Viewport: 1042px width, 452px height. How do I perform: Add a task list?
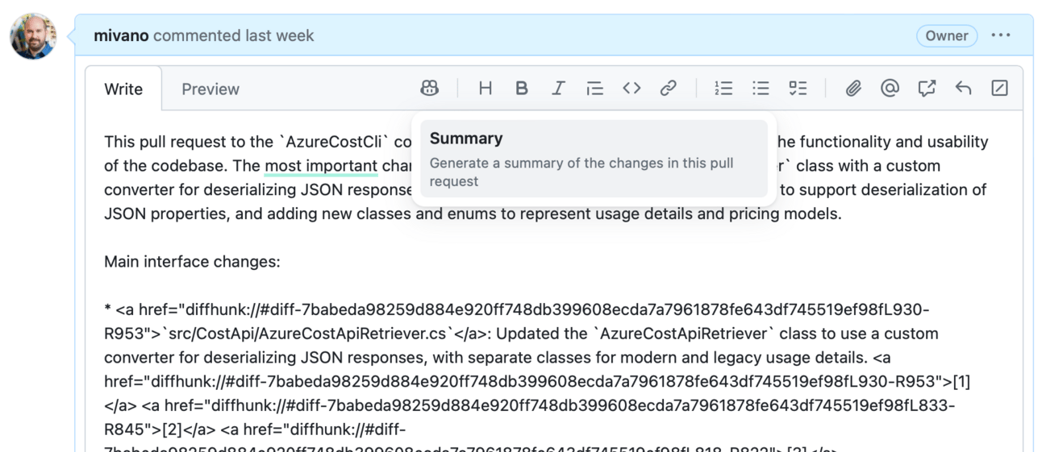coord(798,89)
